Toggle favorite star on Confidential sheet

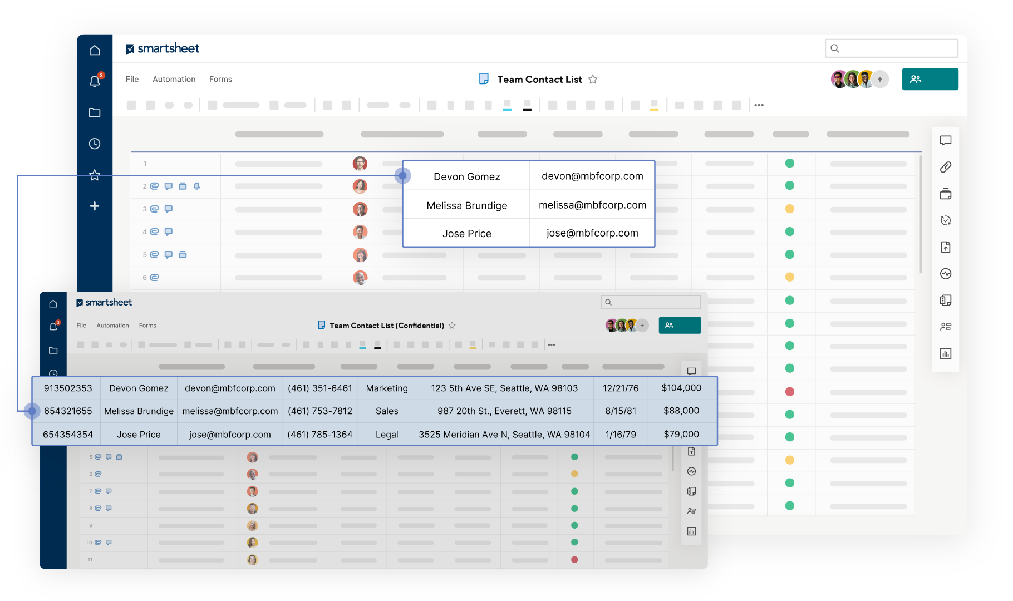pyautogui.click(x=452, y=326)
